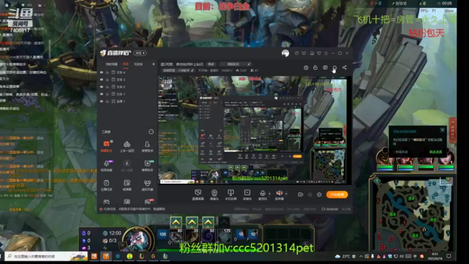The image size is (469, 264).
Task: Click the champion portrait in game HUD
Action: tap(138, 239)
